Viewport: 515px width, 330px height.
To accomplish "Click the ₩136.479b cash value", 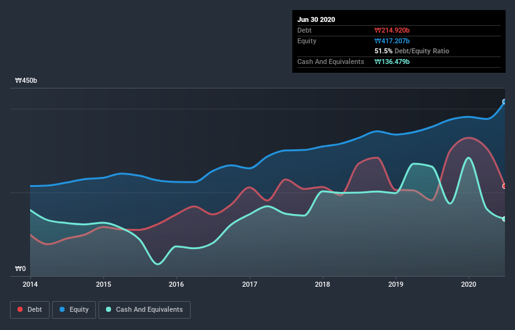I will 392,61.
